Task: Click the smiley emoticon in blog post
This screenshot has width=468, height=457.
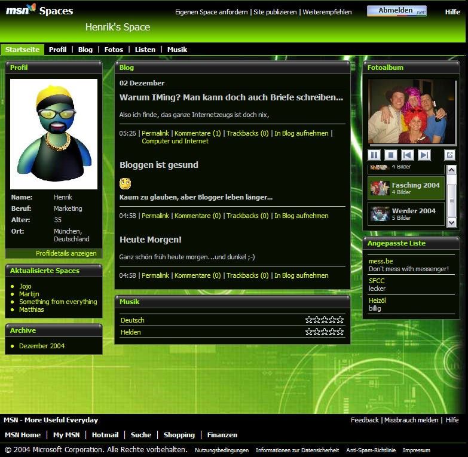Action: pos(125,183)
